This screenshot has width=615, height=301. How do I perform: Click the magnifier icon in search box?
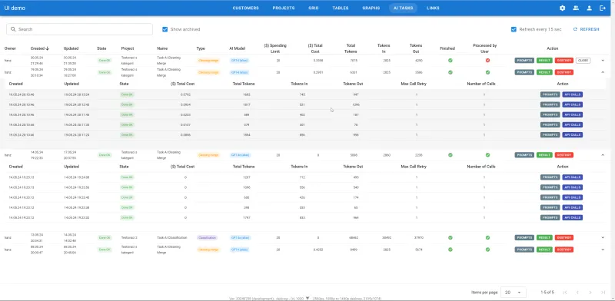(x=13, y=29)
